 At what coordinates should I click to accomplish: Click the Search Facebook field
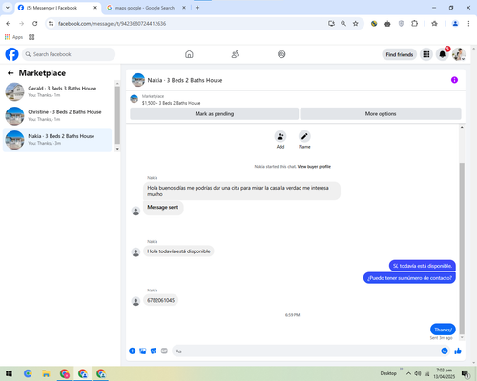69,54
